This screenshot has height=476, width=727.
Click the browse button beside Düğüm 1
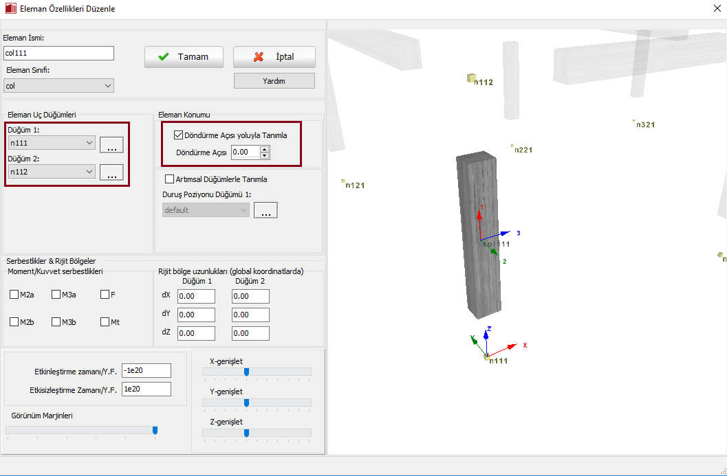(x=111, y=145)
